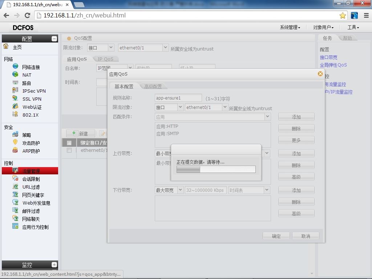Click 添加 next to 匹配条件
Viewport: 372px width, 279px height.
pos(296,117)
